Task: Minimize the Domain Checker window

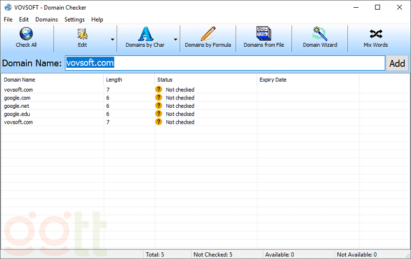Action: pos(356,7)
